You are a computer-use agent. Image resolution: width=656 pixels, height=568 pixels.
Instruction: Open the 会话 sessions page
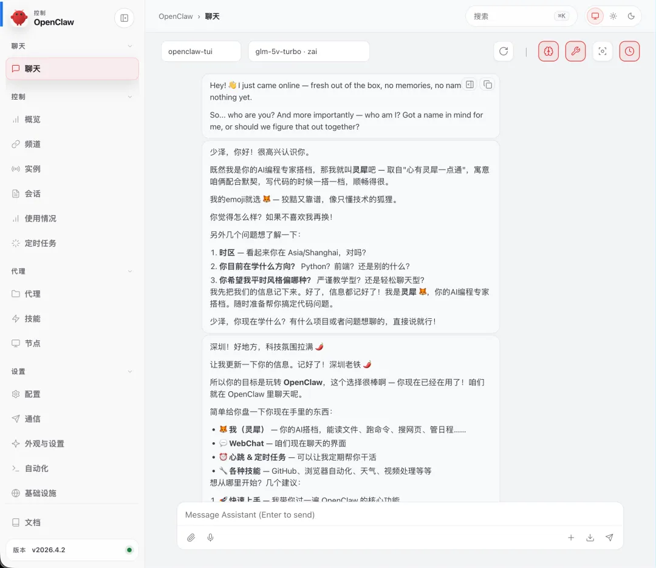(72, 193)
